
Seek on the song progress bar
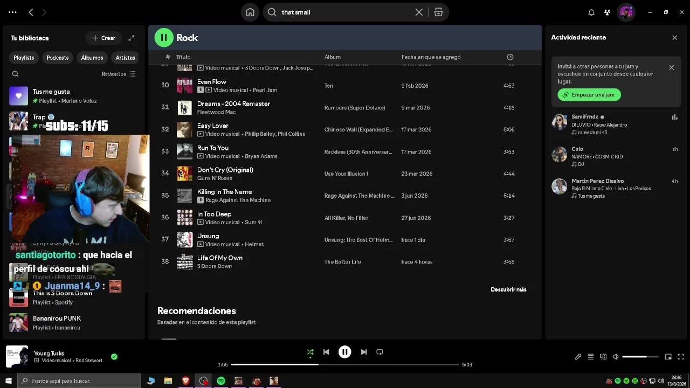click(x=344, y=364)
